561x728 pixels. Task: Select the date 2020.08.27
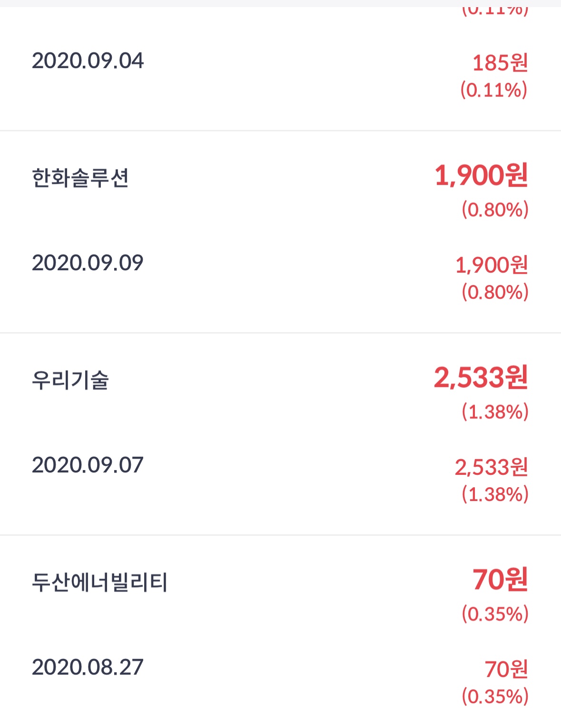(88, 667)
